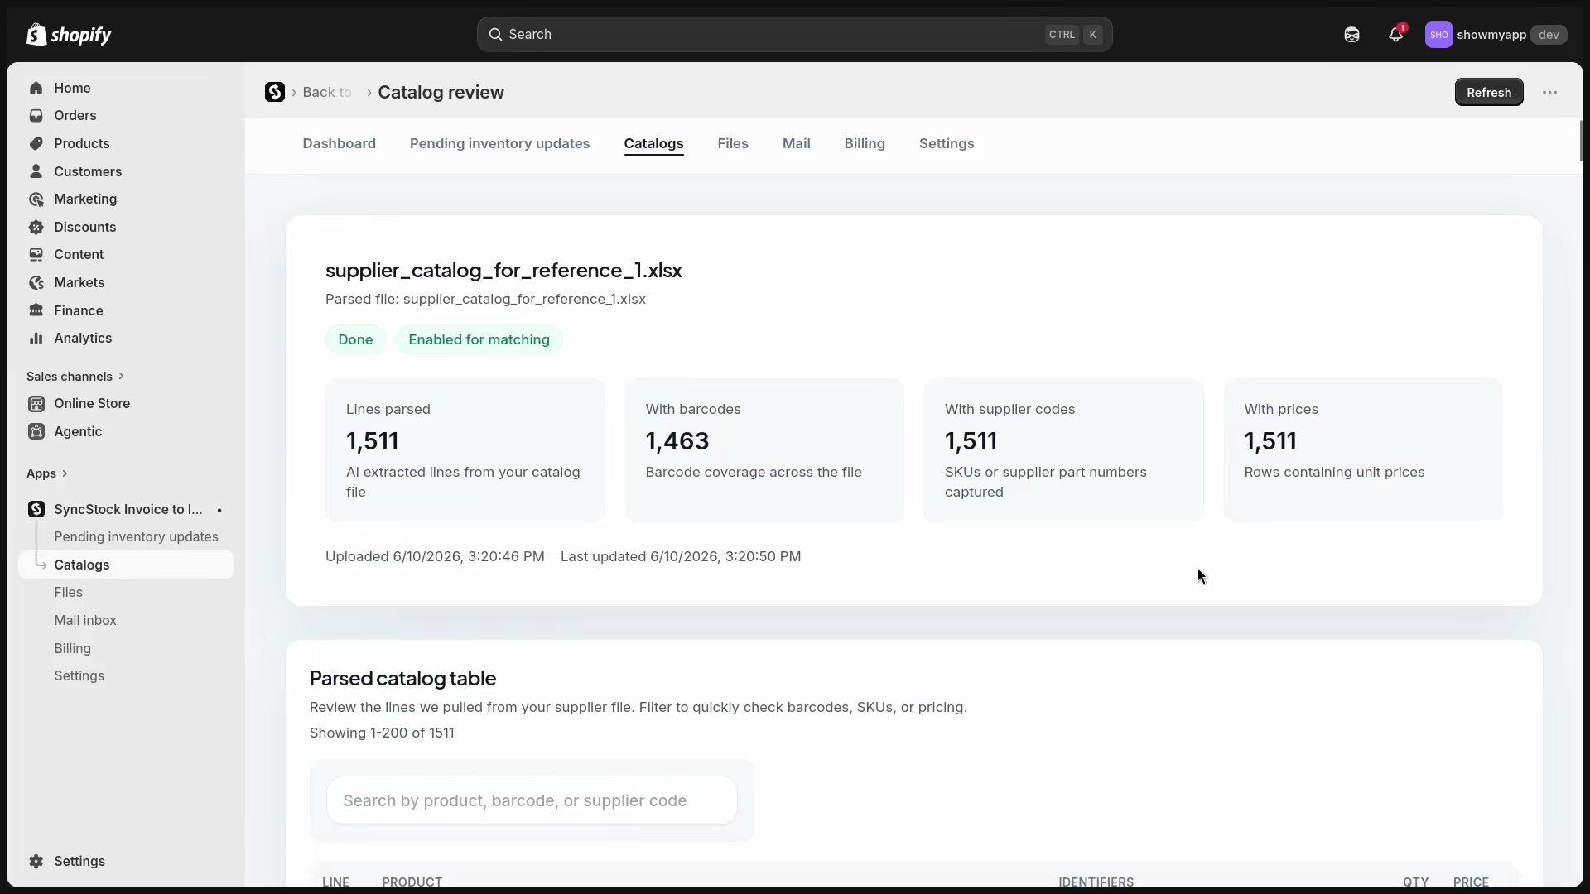Screen dimensions: 1590x894
Task: Open the notifications bell
Action: point(1396,34)
